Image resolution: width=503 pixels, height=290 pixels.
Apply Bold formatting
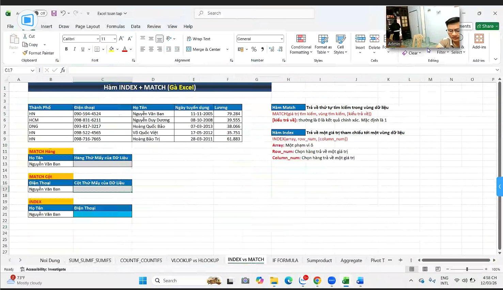66,49
